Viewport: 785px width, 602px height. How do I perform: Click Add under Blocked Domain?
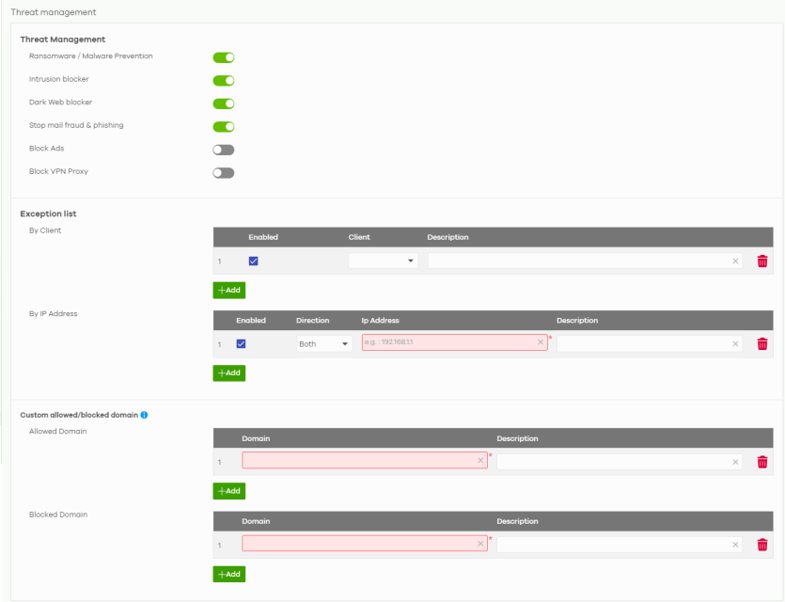pyautogui.click(x=228, y=574)
